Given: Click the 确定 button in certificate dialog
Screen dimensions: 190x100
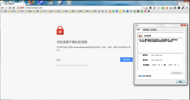Looking at the screenshot, I should coord(180,82).
